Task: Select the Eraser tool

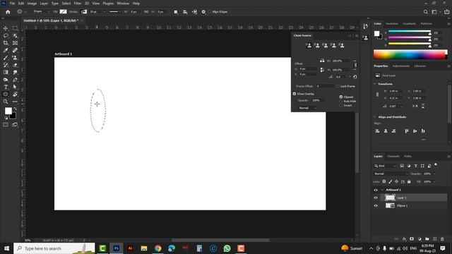Action: click(15, 65)
